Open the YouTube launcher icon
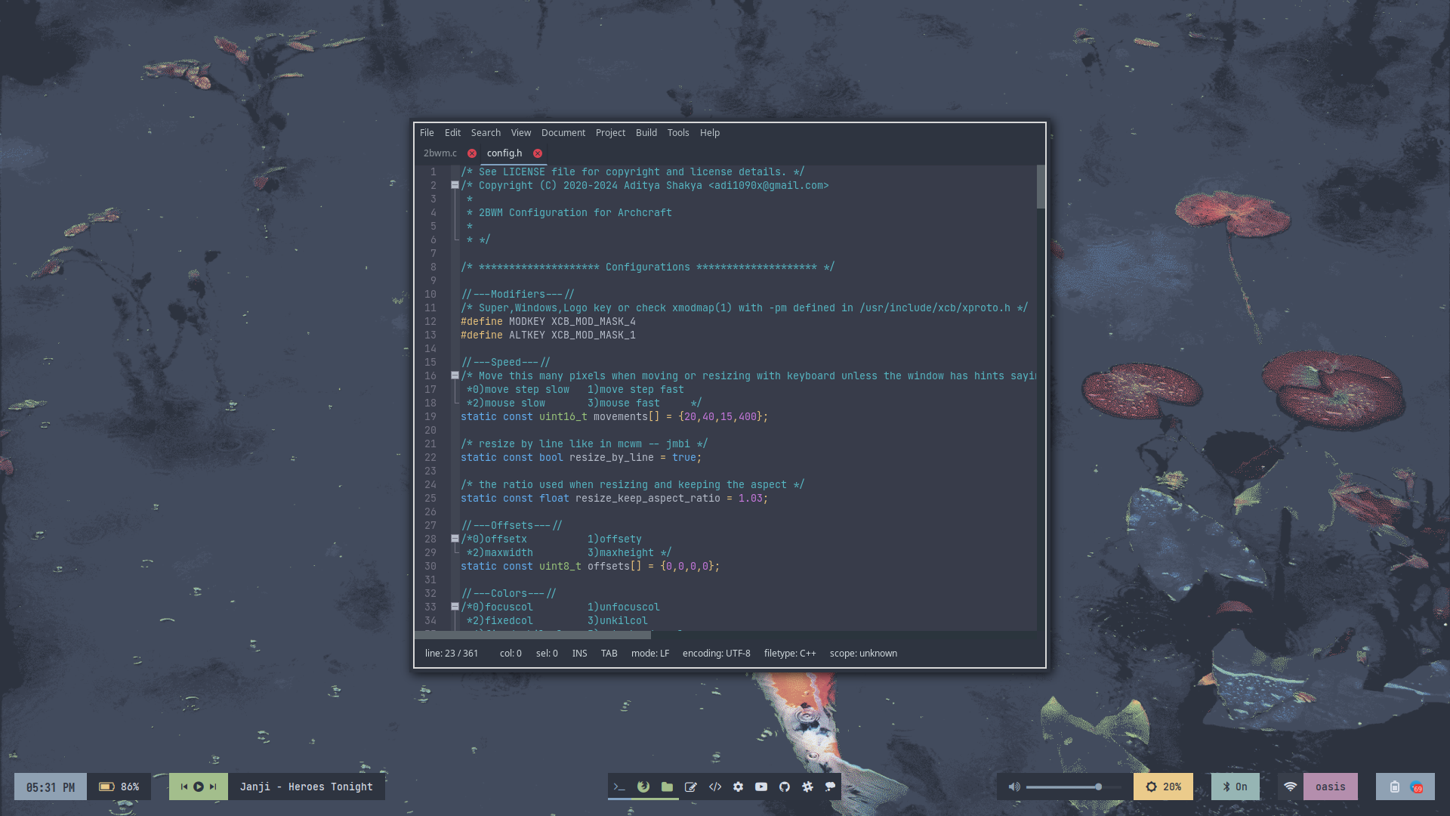Screen dimensions: 1450x816 tap(761, 787)
